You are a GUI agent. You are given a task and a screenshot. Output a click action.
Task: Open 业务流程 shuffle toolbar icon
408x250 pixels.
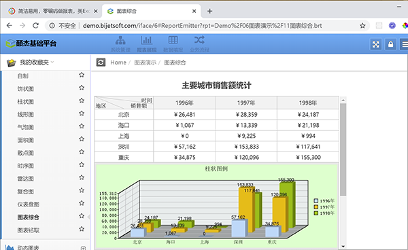click(x=199, y=40)
